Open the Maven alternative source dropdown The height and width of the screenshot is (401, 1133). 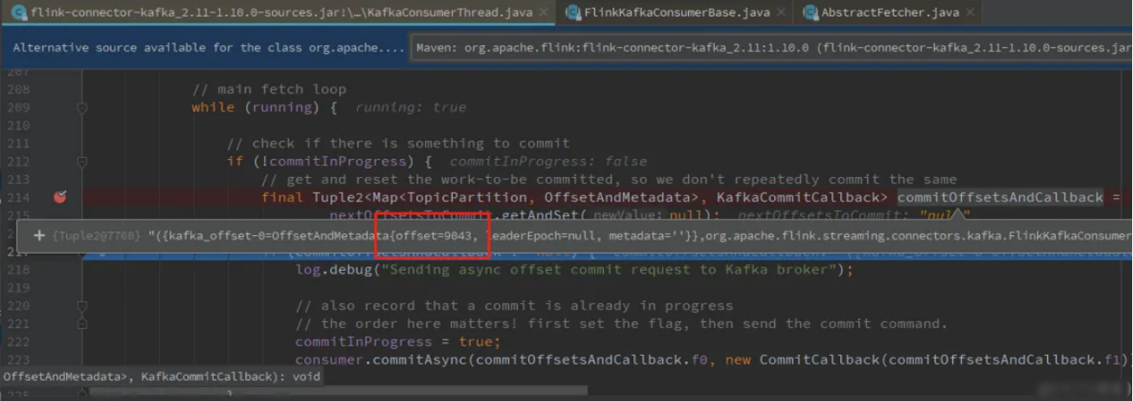[772, 48]
